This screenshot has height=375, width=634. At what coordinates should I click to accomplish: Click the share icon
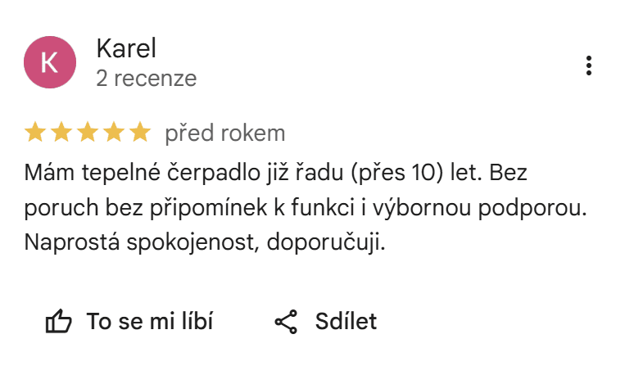[x=285, y=322]
